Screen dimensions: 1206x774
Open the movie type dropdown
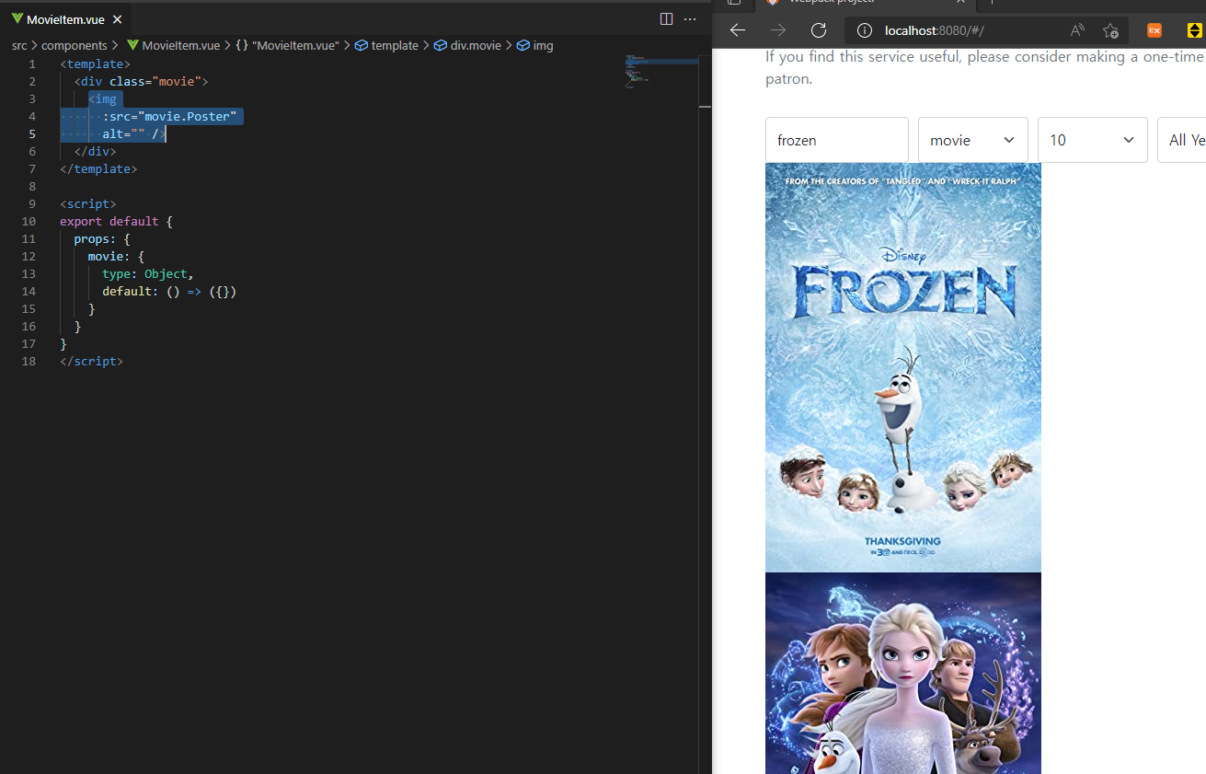973,140
